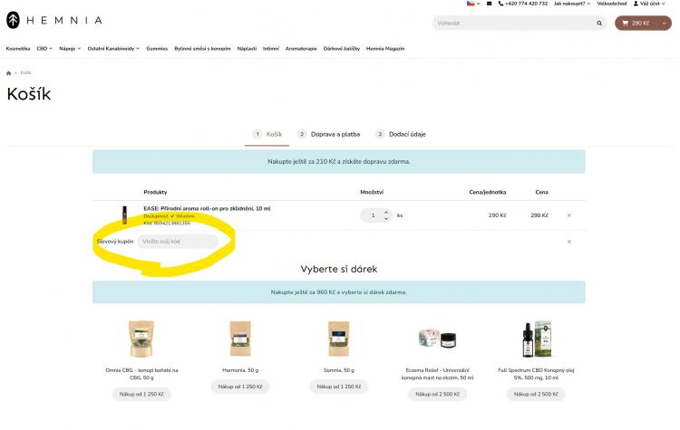Dismiss the discount coupon row with X
Image resolution: width=680 pixels, height=430 pixels.
coord(568,242)
